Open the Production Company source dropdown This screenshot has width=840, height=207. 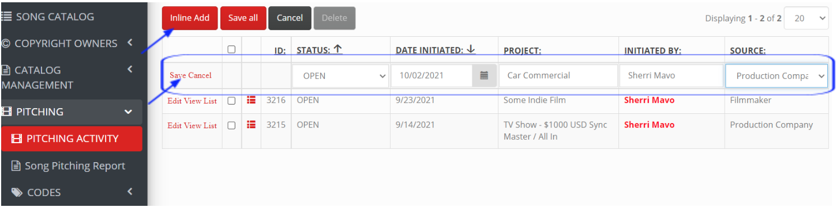(777, 76)
